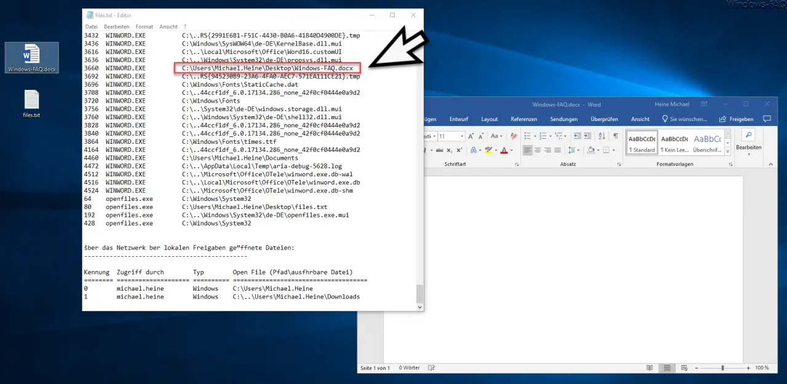The width and height of the screenshot is (787, 384).
Task: Open Ansicht menu in Editor
Action: point(168,27)
